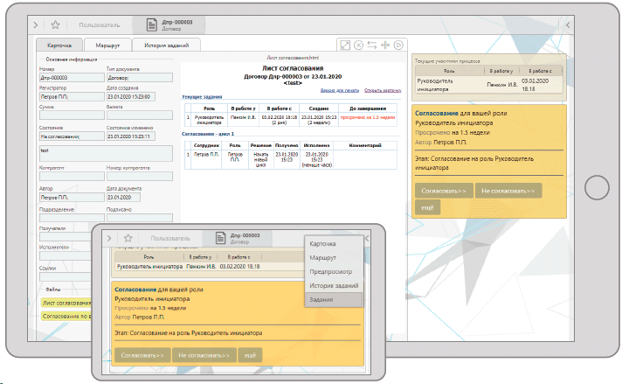Click the back chevron at tablet top right

coord(568,25)
